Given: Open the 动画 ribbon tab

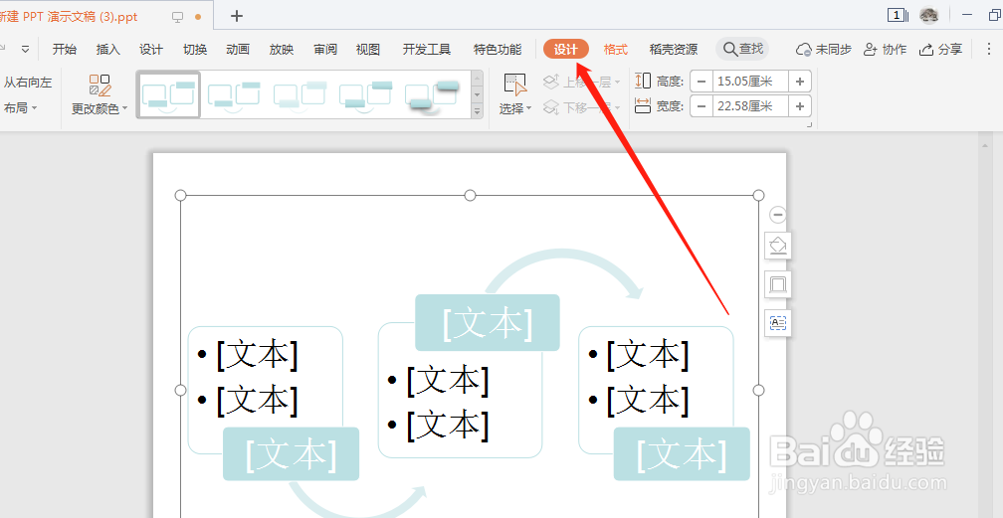Looking at the screenshot, I should (237, 50).
